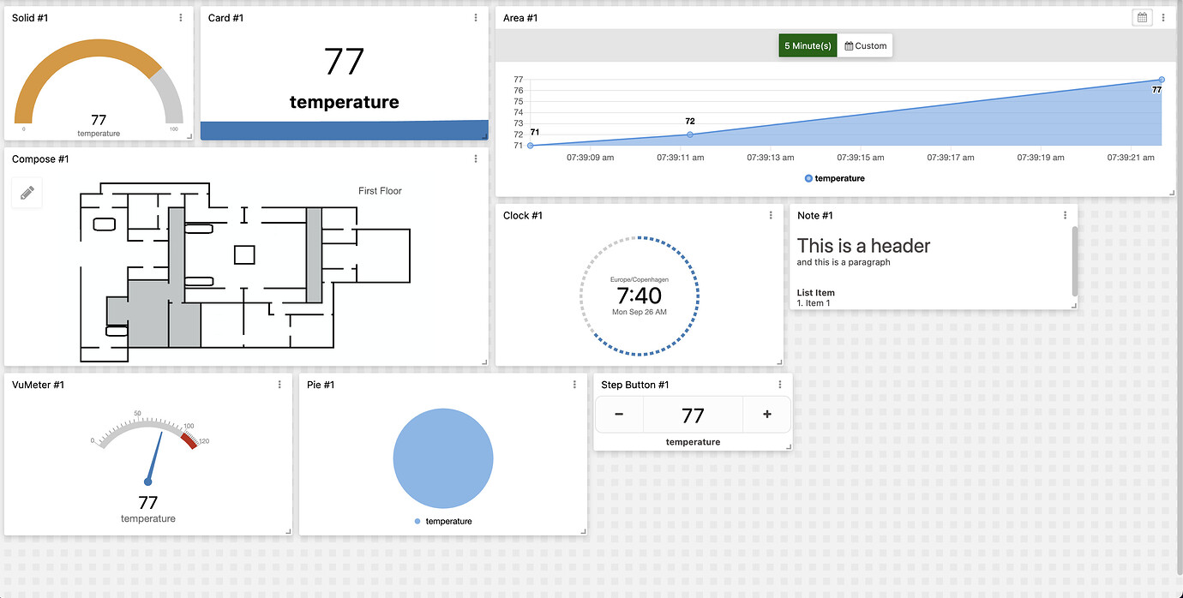
Task: Select the 5 Minute(s) time range option
Action: tap(807, 45)
